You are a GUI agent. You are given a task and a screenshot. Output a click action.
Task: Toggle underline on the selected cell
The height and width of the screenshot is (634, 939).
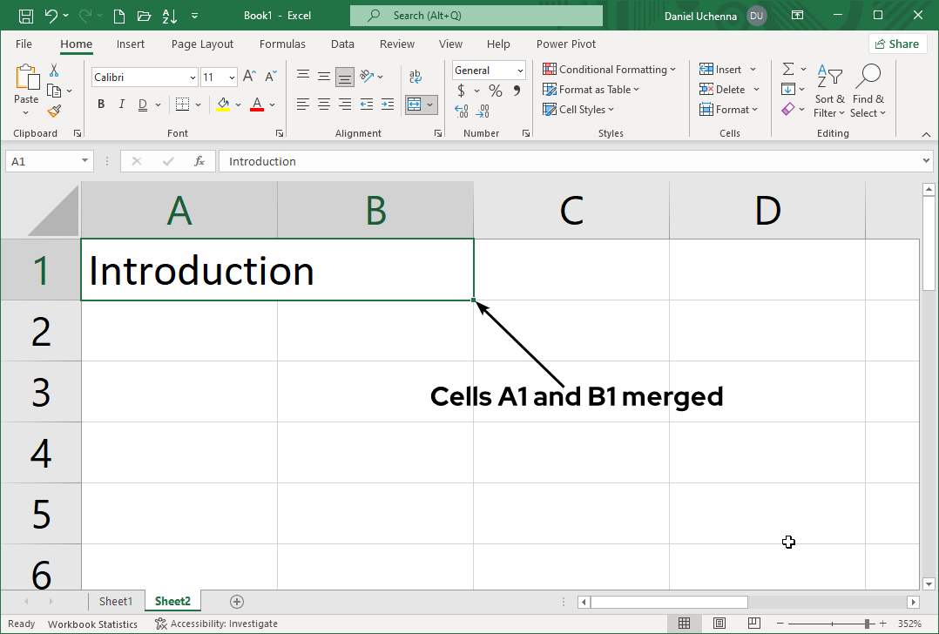click(141, 104)
